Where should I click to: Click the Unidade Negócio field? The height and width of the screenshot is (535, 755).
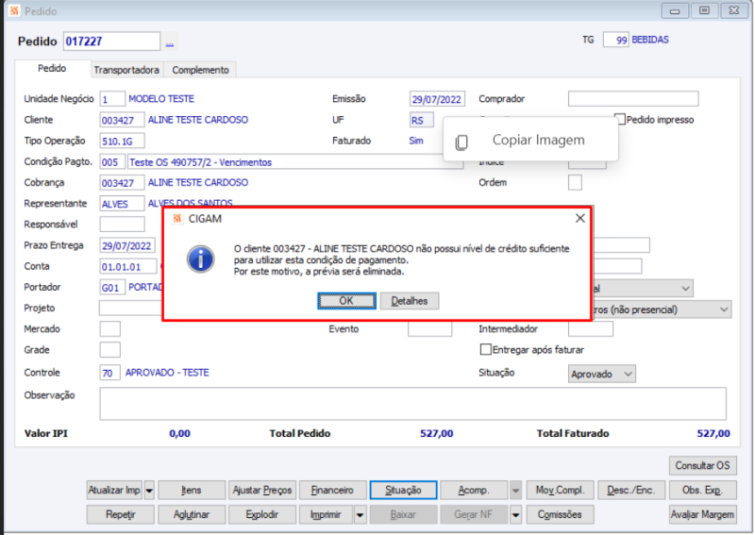(x=112, y=99)
